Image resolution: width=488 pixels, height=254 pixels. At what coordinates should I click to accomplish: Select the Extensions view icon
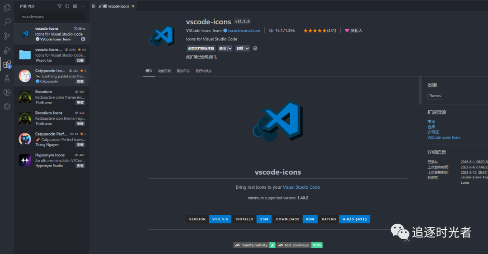(x=7, y=64)
